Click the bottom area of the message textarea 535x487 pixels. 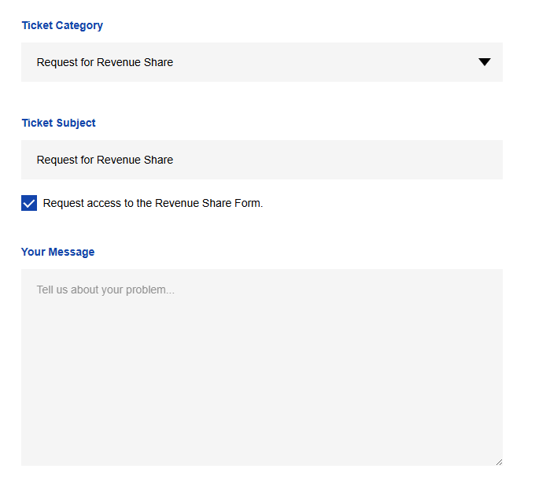pos(261,448)
